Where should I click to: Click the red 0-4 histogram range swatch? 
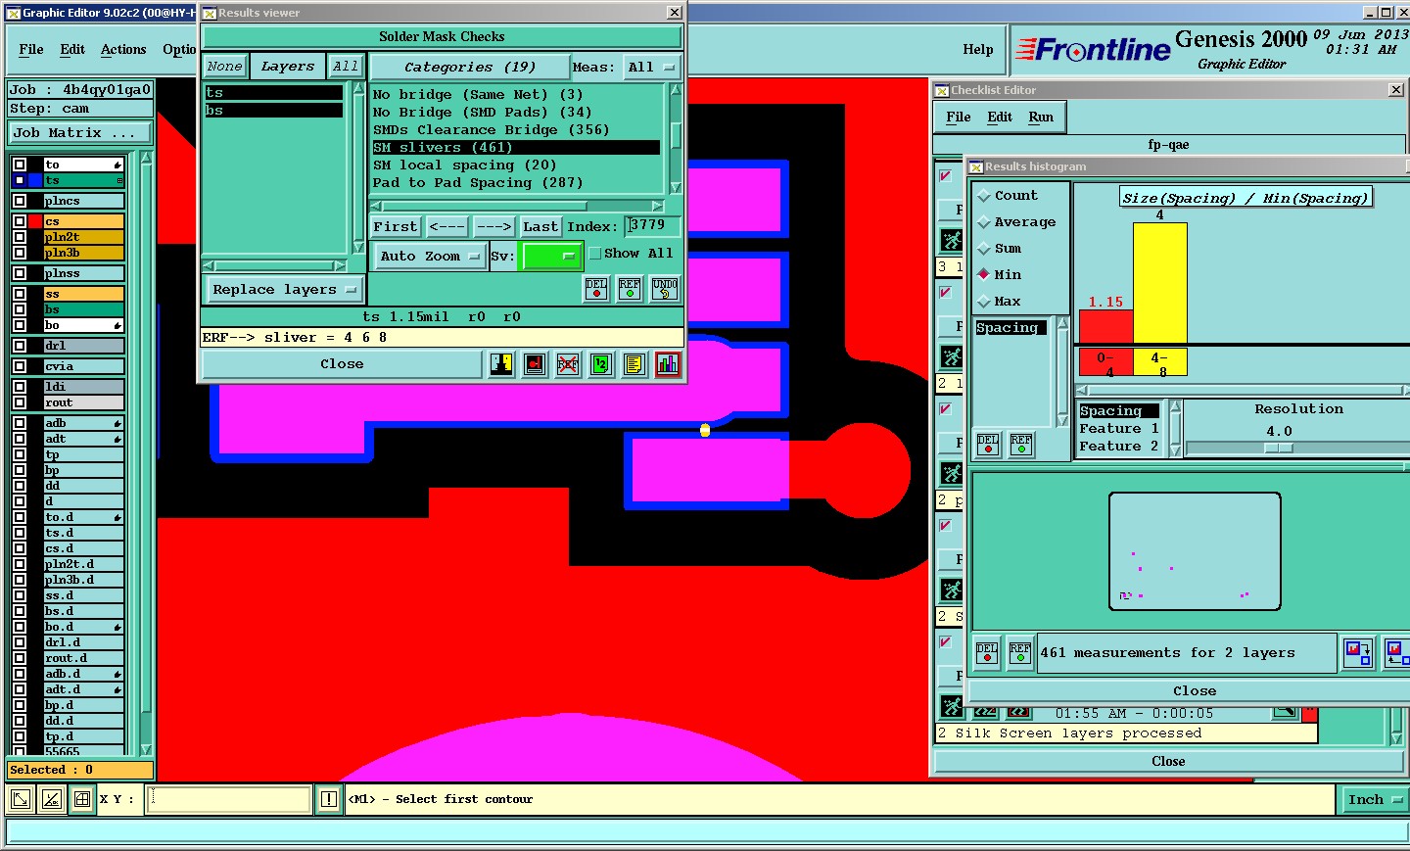point(1106,361)
